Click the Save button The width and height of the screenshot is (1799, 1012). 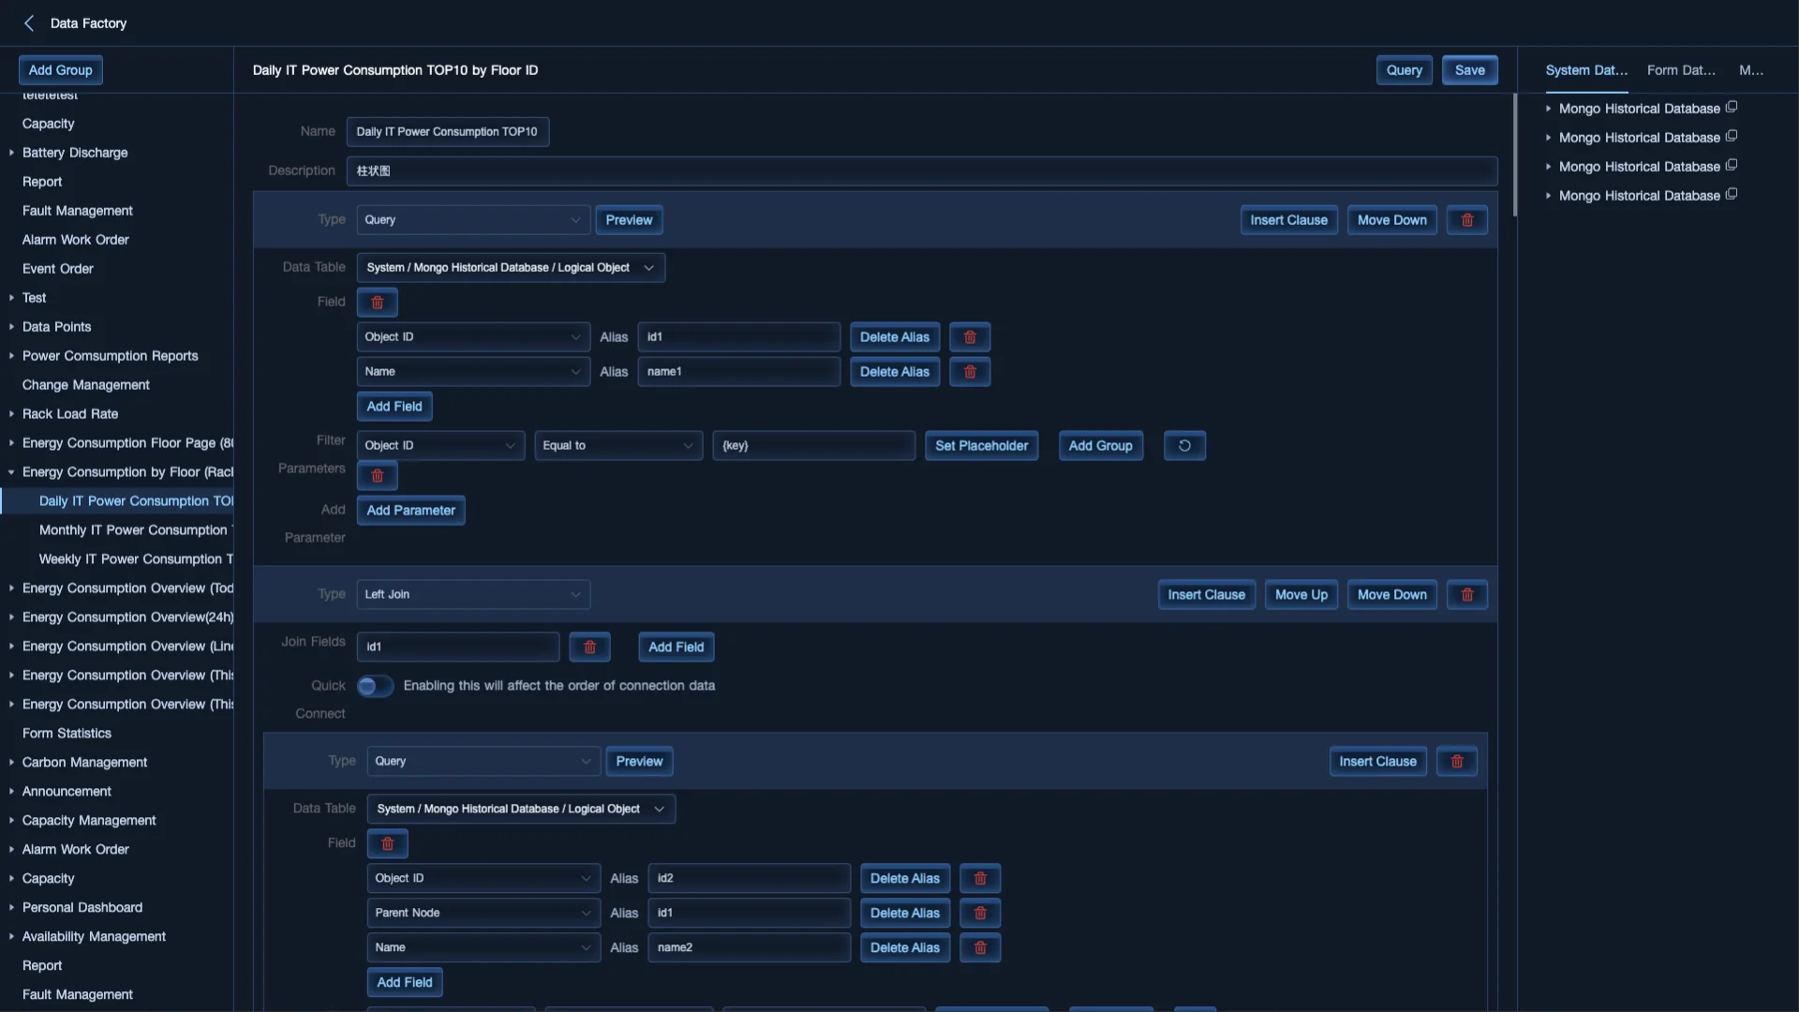pyautogui.click(x=1469, y=69)
